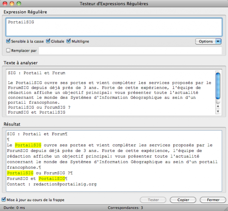
Task: Click the blue arrow of Options popup
Action: click(x=218, y=41)
